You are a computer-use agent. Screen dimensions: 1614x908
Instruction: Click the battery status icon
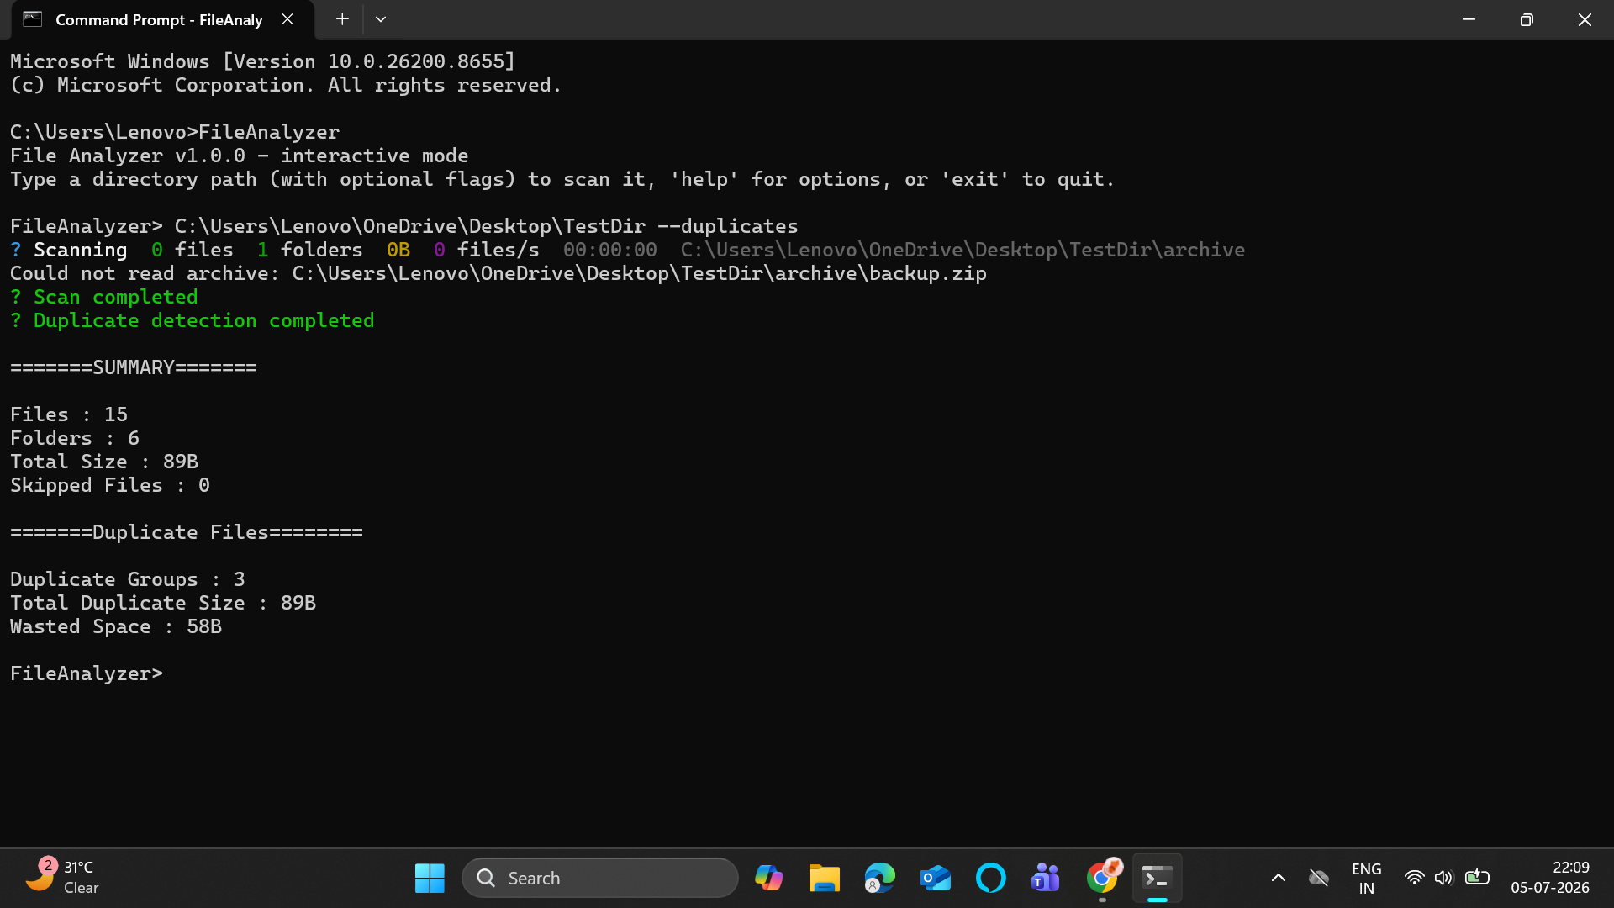1477,878
